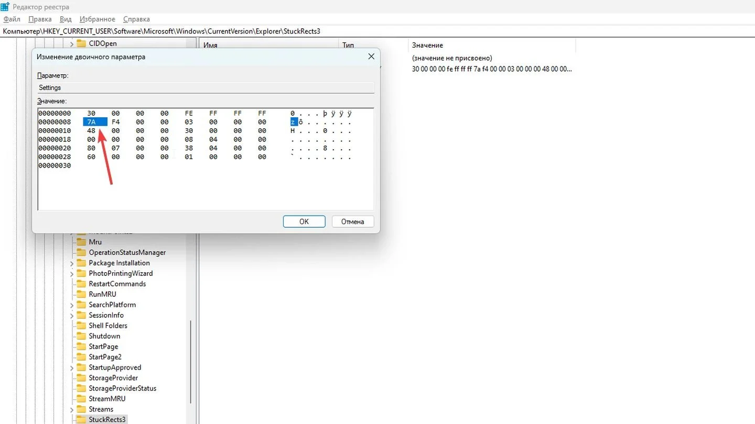Click the Параметр field showing Settings
The width and height of the screenshot is (755, 424).
coord(206,87)
